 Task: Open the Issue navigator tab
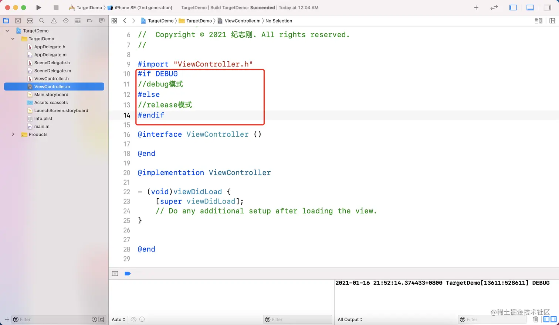pos(54,21)
